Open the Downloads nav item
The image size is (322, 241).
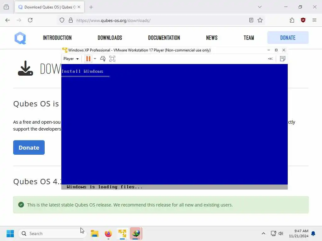click(x=110, y=38)
